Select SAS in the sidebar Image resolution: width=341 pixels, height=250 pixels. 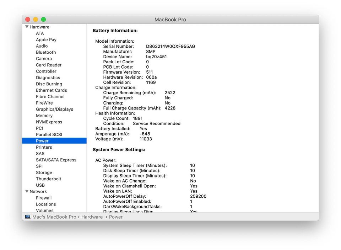point(40,153)
